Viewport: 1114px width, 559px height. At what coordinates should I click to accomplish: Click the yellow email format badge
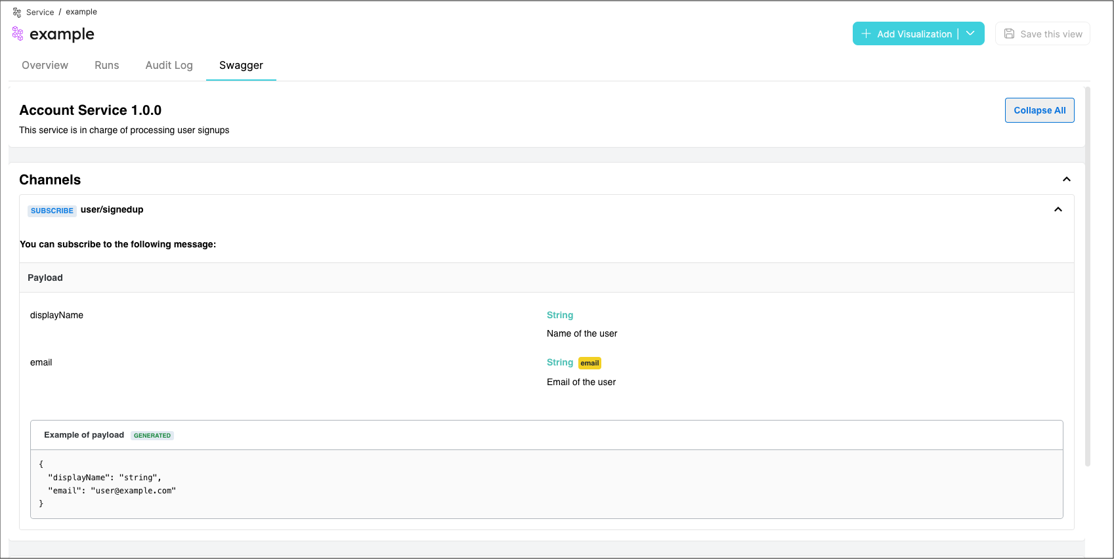click(x=589, y=363)
